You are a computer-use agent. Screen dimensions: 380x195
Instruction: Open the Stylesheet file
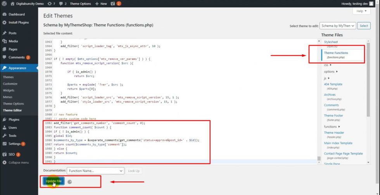[x=331, y=42]
